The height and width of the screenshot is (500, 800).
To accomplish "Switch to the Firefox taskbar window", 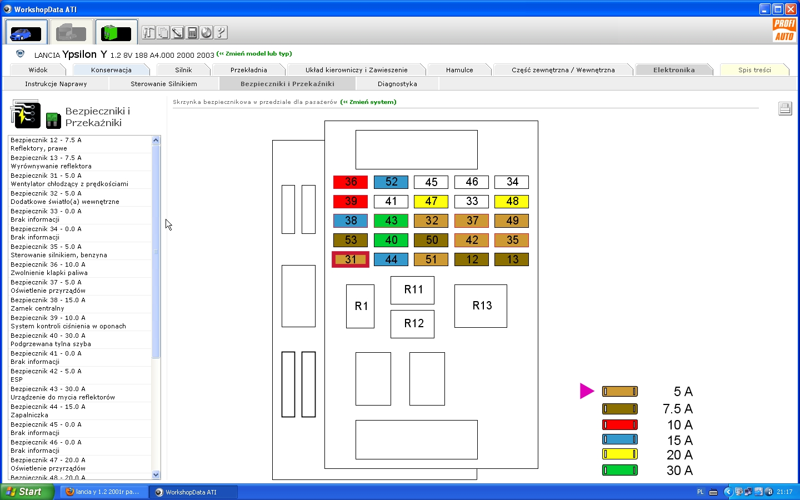I will [x=104, y=492].
